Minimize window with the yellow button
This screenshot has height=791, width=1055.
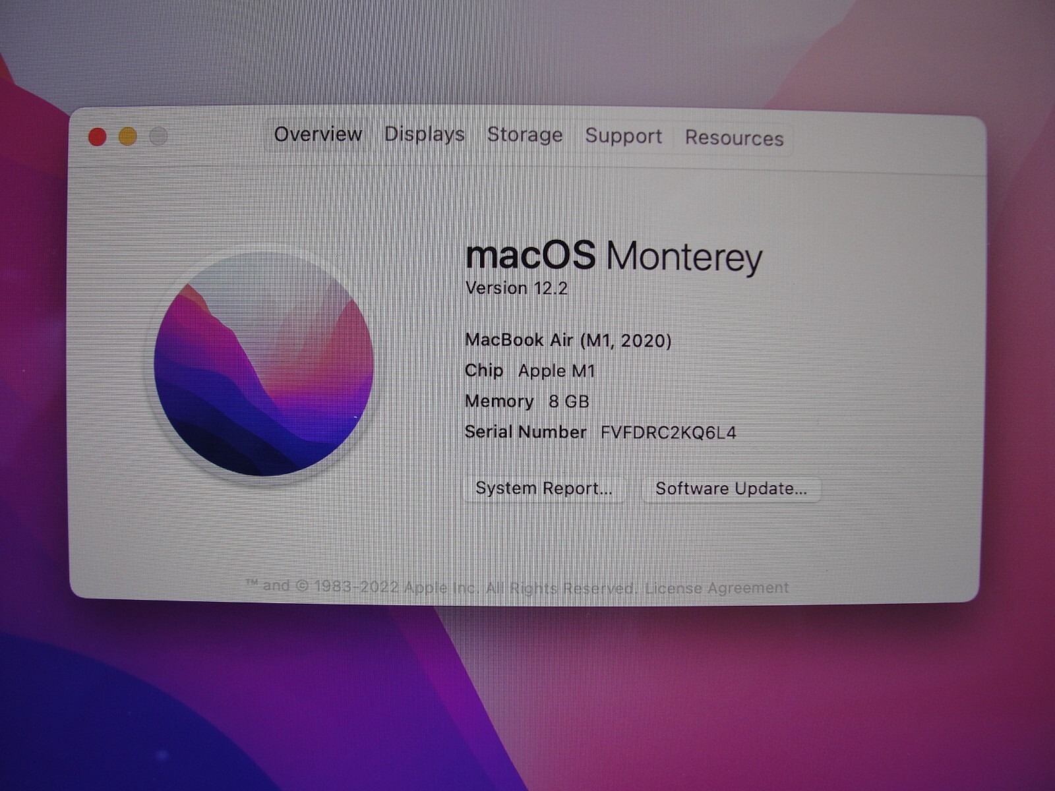(128, 136)
